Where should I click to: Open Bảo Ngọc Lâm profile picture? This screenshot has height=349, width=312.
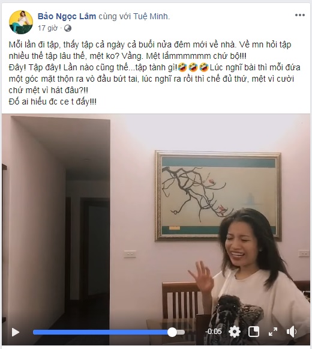click(21, 22)
